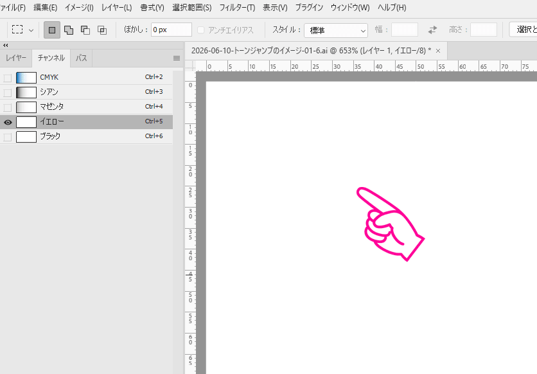The height and width of the screenshot is (374, 537).
Task: Swap width and height arrows icon
Action: (x=432, y=30)
